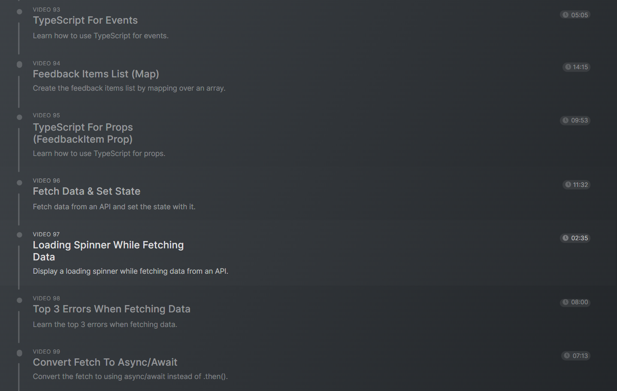Click the clock icon next to 08:00

(x=566, y=302)
